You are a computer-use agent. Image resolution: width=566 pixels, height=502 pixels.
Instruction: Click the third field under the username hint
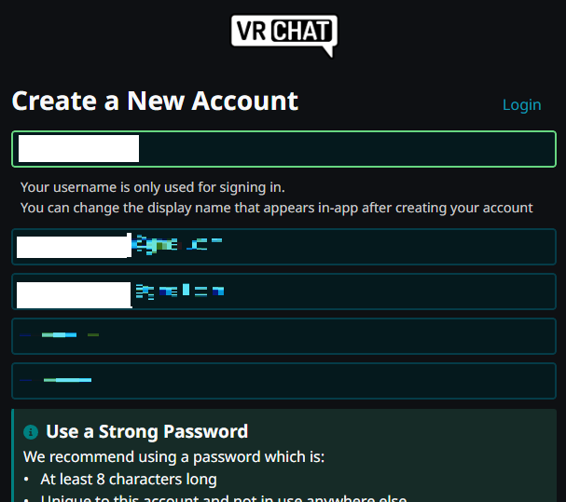pos(283,336)
